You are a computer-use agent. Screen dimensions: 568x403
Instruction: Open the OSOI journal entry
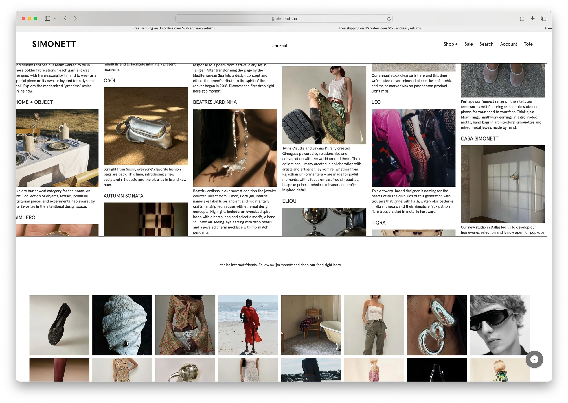pyautogui.click(x=109, y=81)
